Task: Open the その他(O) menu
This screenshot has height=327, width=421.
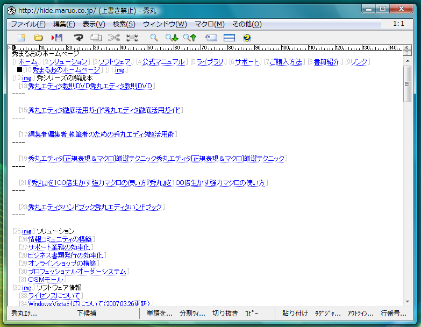Action: click(x=247, y=24)
